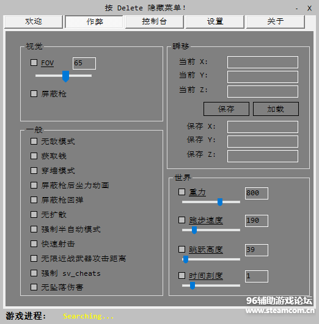Image resolution: width=319 pixels, height=324 pixels.
Task: Toggle the 穿墙模式 checkbox
Action: (x=34, y=171)
